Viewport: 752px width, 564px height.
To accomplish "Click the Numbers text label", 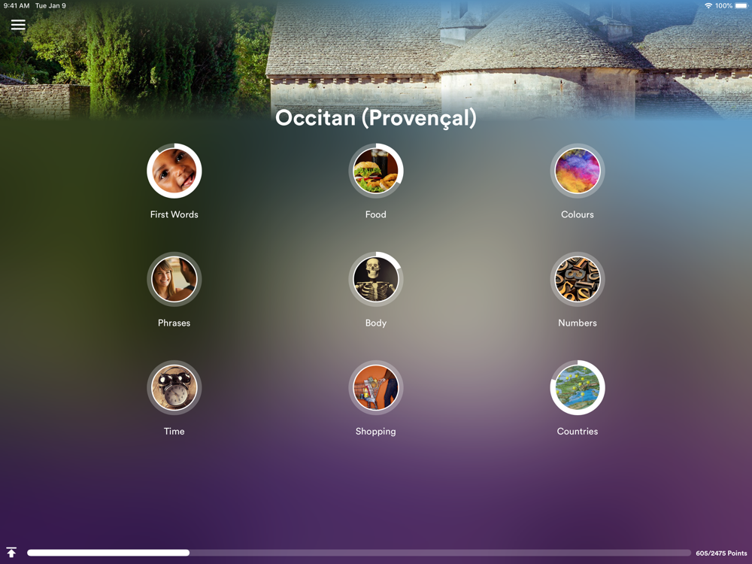I will coord(578,323).
